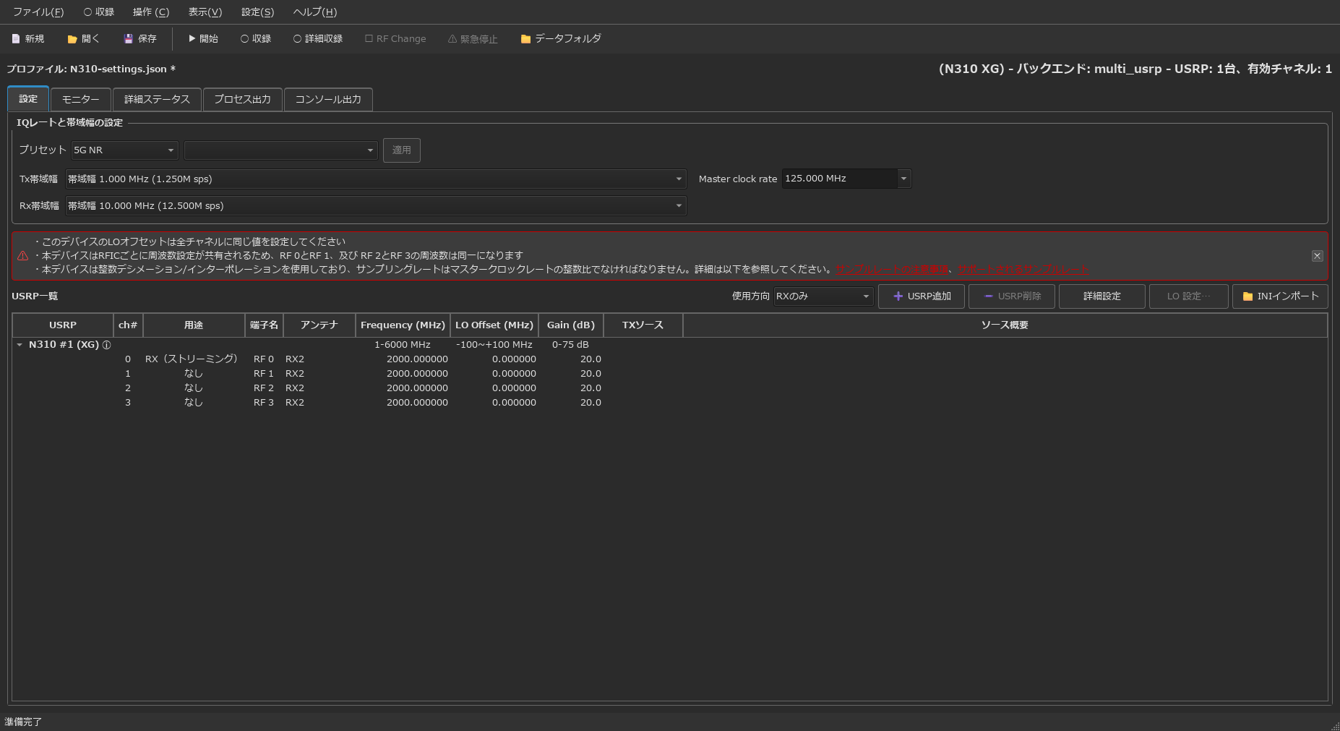1340x731 pixels.
Task: Click the info icon beside N310 #1 (XG)
Action: (x=107, y=345)
